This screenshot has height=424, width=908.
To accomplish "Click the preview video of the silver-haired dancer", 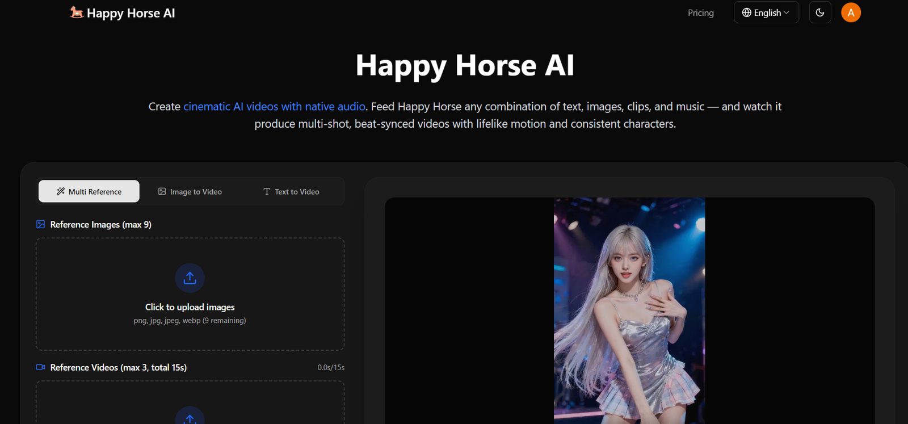I will coord(629,310).
